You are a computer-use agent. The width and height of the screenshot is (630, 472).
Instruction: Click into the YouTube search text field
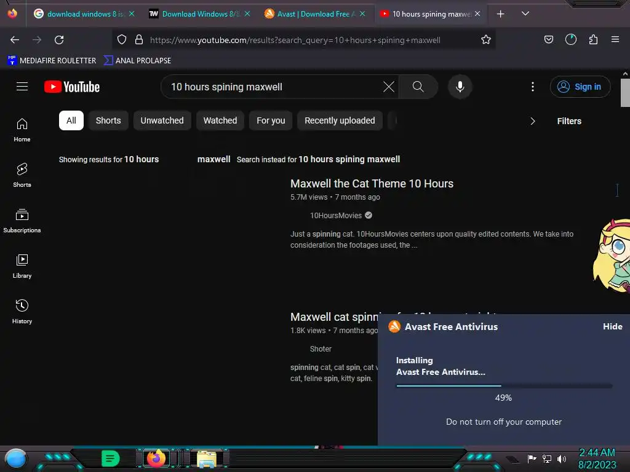273,87
